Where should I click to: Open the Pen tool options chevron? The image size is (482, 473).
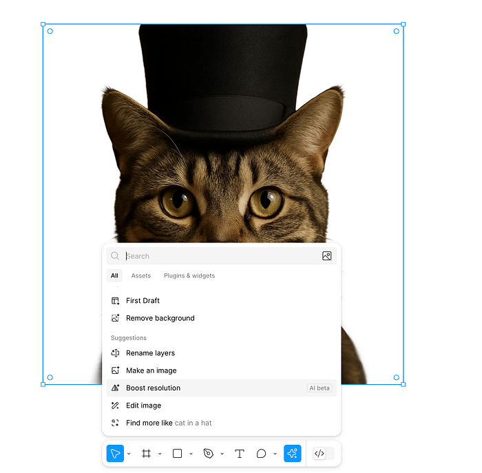tap(222, 454)
